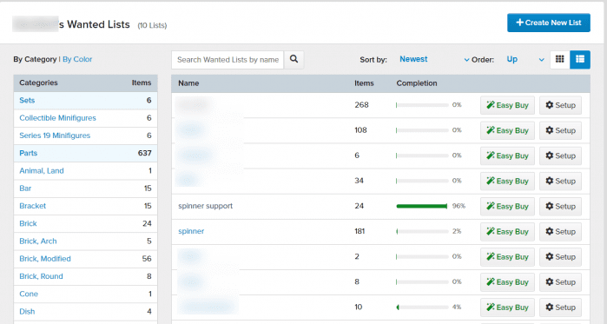Viewport: 607px width, 324px height.
Task: Easy Buy the spinner support list
Action: 507,207
